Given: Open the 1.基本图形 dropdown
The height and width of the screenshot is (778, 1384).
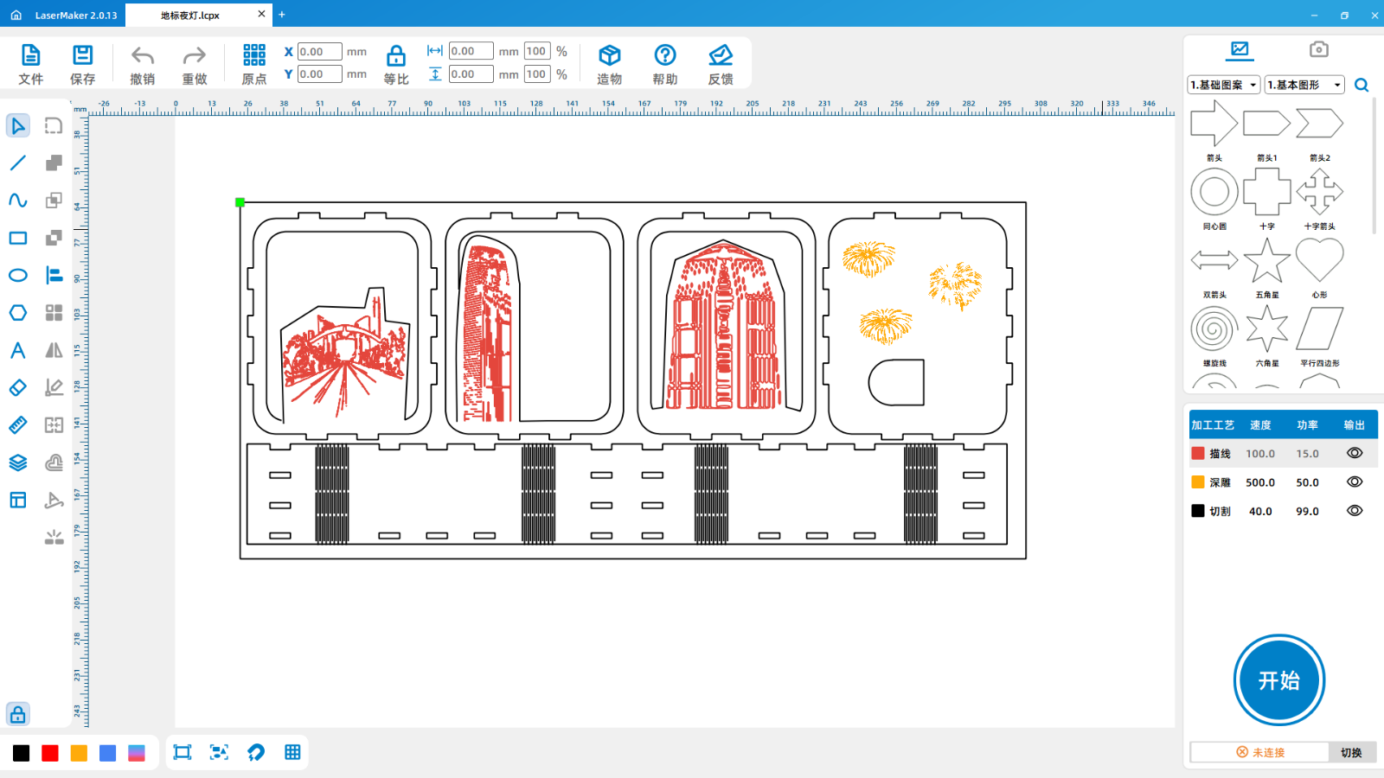Looking at the screenshot, I should pyautogui.click(x=1304, y=85).
